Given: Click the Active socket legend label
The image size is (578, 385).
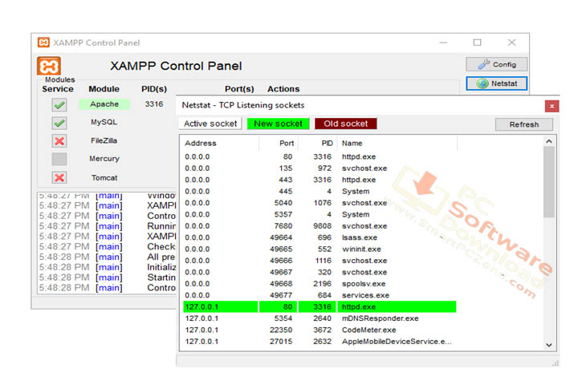Looking at the screenshot, I should 210,124.
